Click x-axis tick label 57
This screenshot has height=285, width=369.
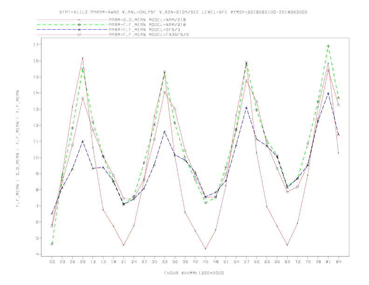tap(246, 262)
